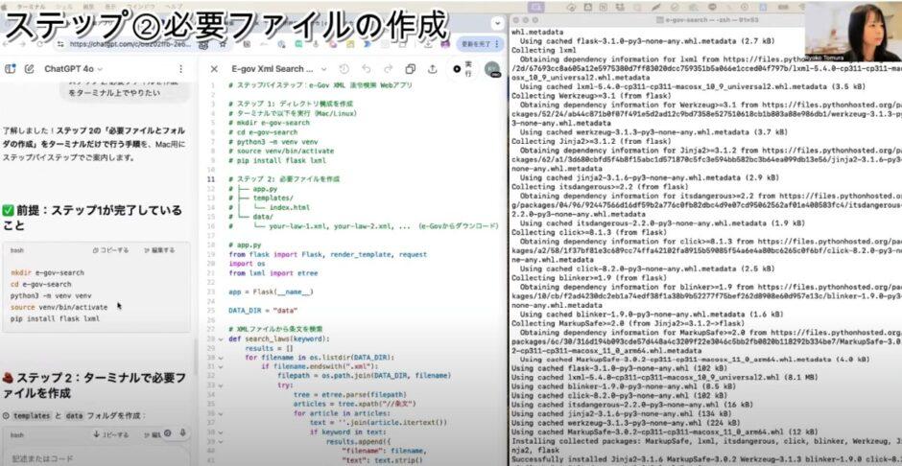
Task: Collapse the for article loop fold arrow
Action: [x=222, y=413]
